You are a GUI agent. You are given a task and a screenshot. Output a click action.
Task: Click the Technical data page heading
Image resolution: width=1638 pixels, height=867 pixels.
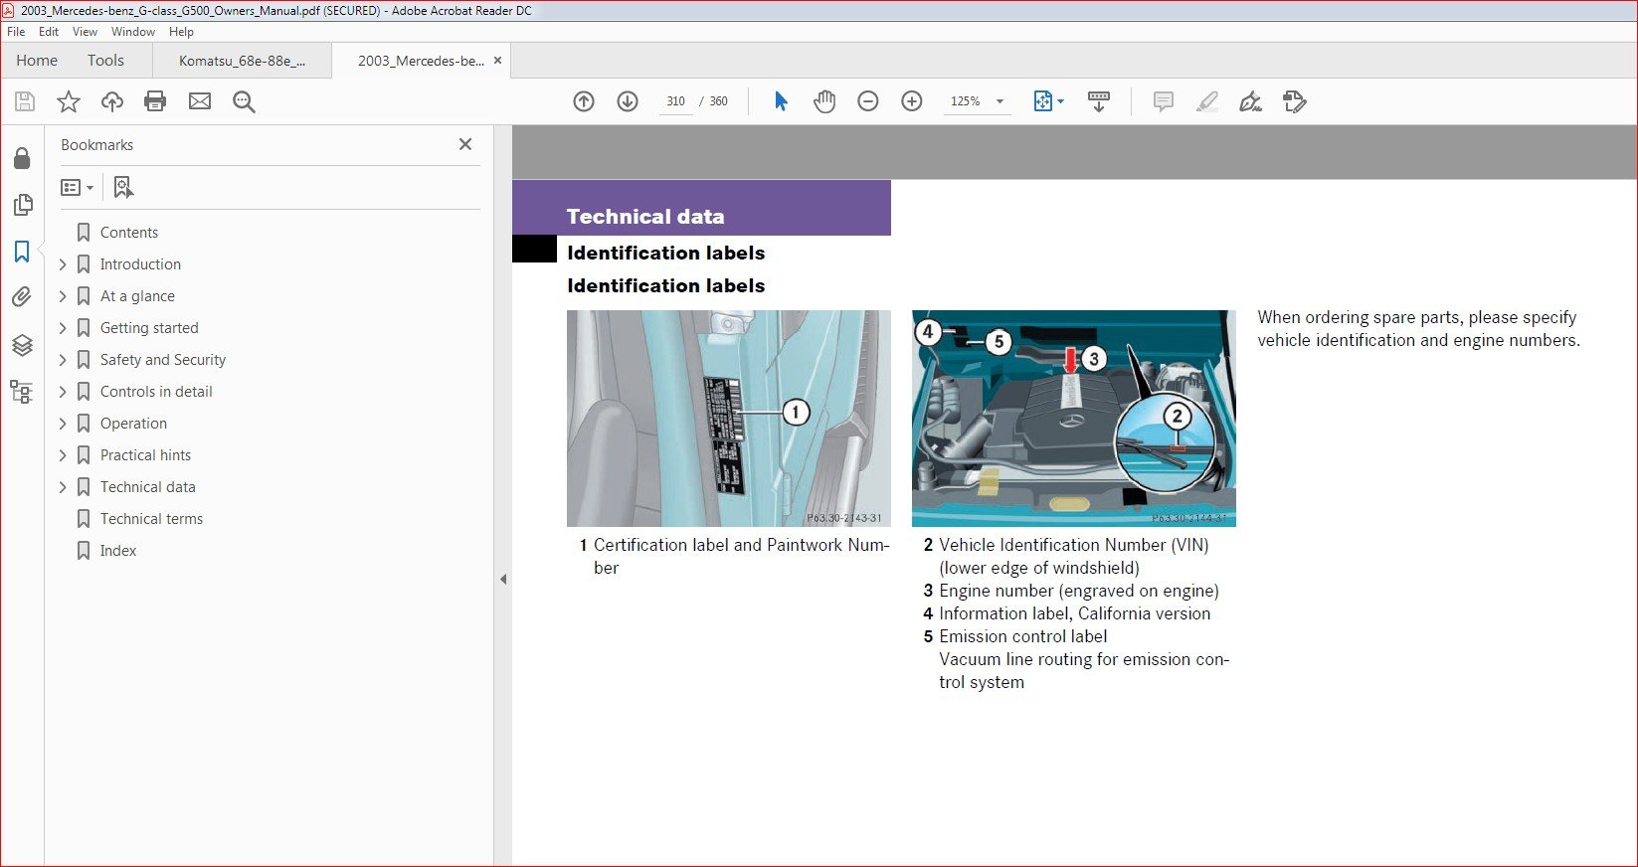(x=645, y=217)
